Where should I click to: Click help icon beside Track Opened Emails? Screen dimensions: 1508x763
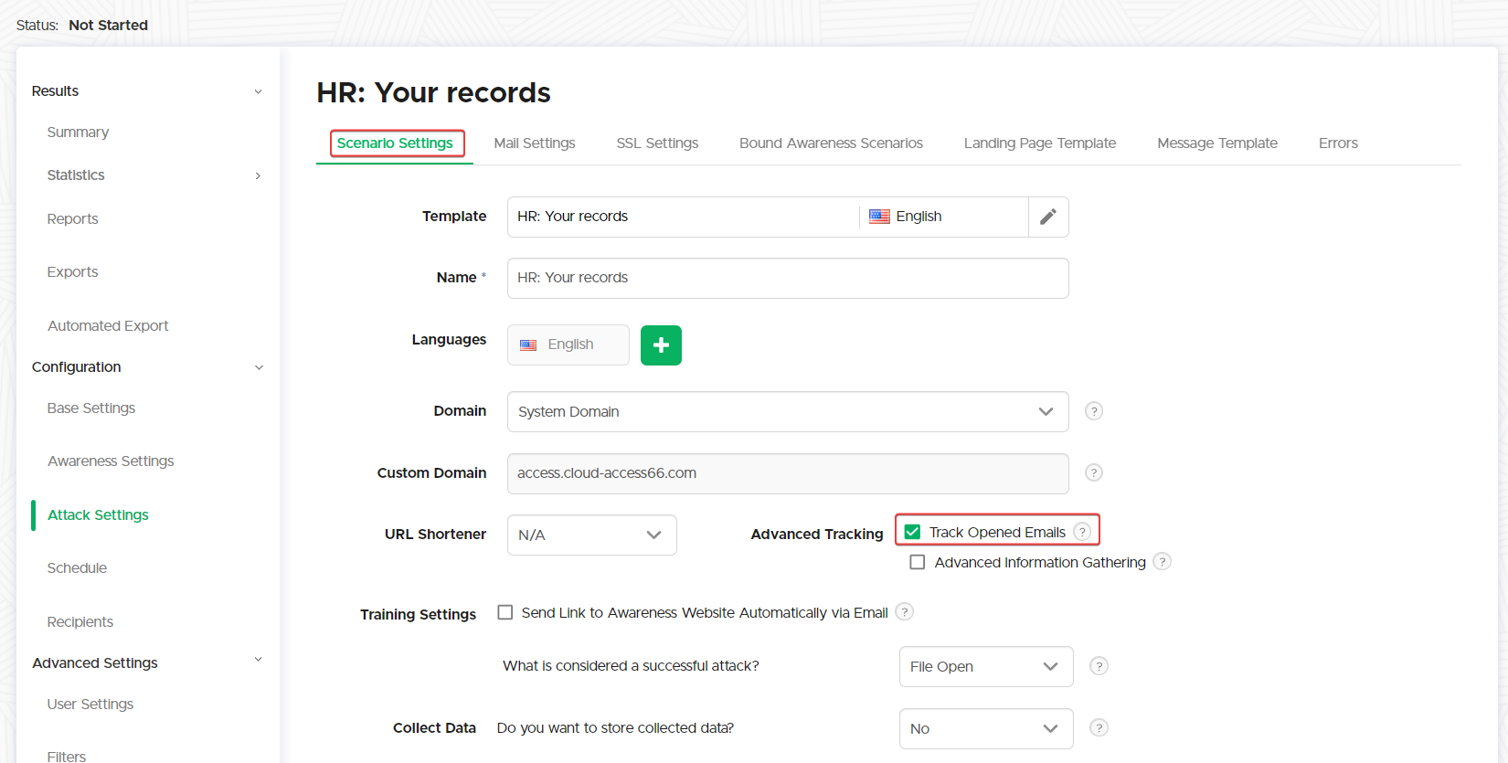pos(1082,532)
